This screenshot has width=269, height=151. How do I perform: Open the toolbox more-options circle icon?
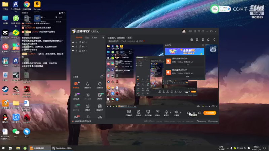102,77
